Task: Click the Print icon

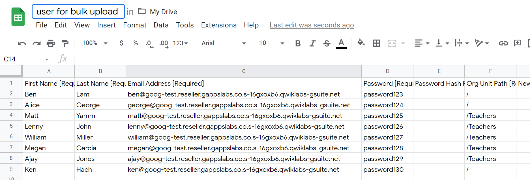Action: 51,43
